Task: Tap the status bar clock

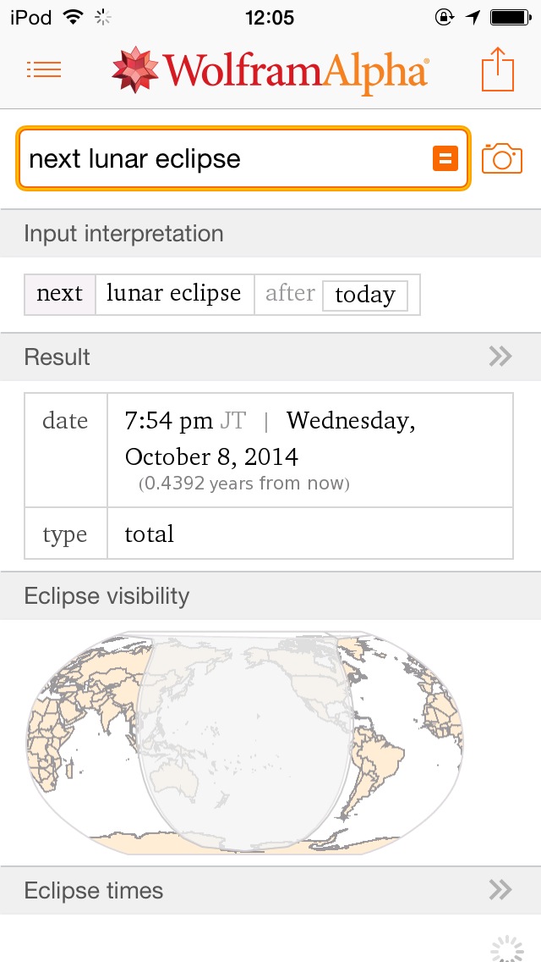Action: pyautogui.click(x=270, y=17)
